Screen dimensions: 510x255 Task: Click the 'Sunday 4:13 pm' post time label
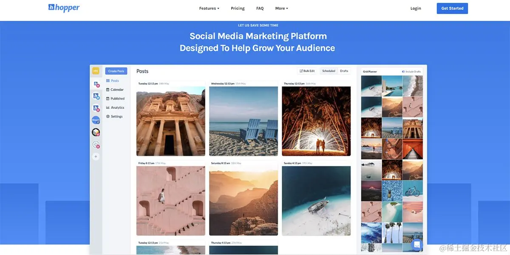292,163
